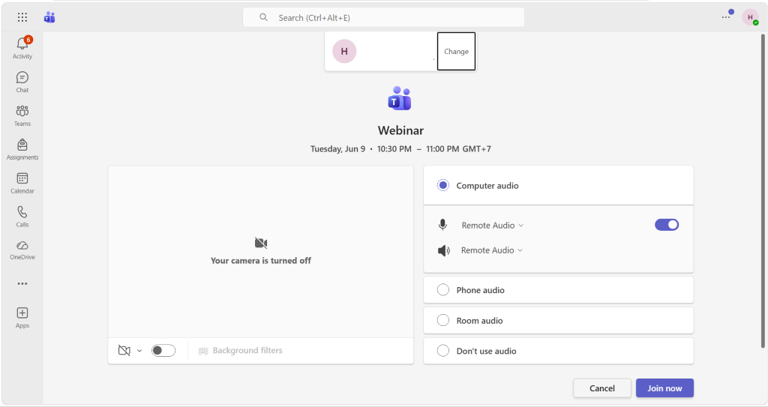Expand microphone Remote Audio dropdown
The height and width of the screenshot is (407, 768).
pos(492,226)
